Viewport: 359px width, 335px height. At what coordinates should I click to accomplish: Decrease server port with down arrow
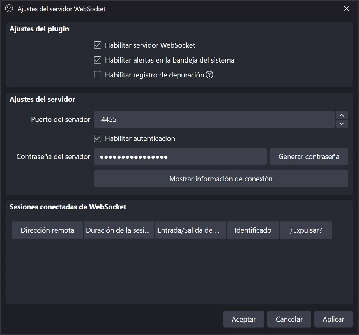(342, 124)
